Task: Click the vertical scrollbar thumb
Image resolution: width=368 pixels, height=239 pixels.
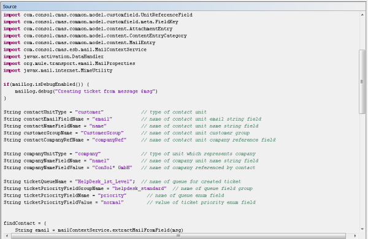Action: (x=362, y=82)
